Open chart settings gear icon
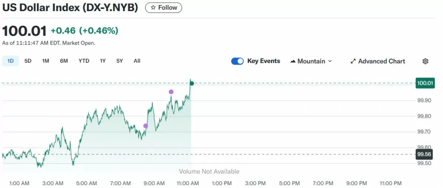The width and height of the screenshot is (443, 188). [425, 61]
